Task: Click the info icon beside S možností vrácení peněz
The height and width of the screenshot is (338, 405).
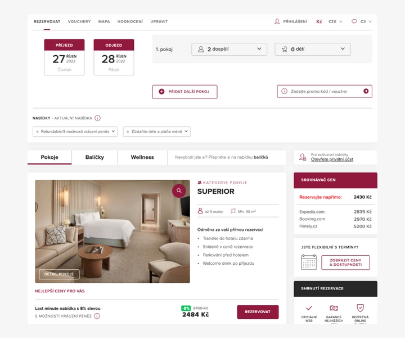Action: coord(97,316)
